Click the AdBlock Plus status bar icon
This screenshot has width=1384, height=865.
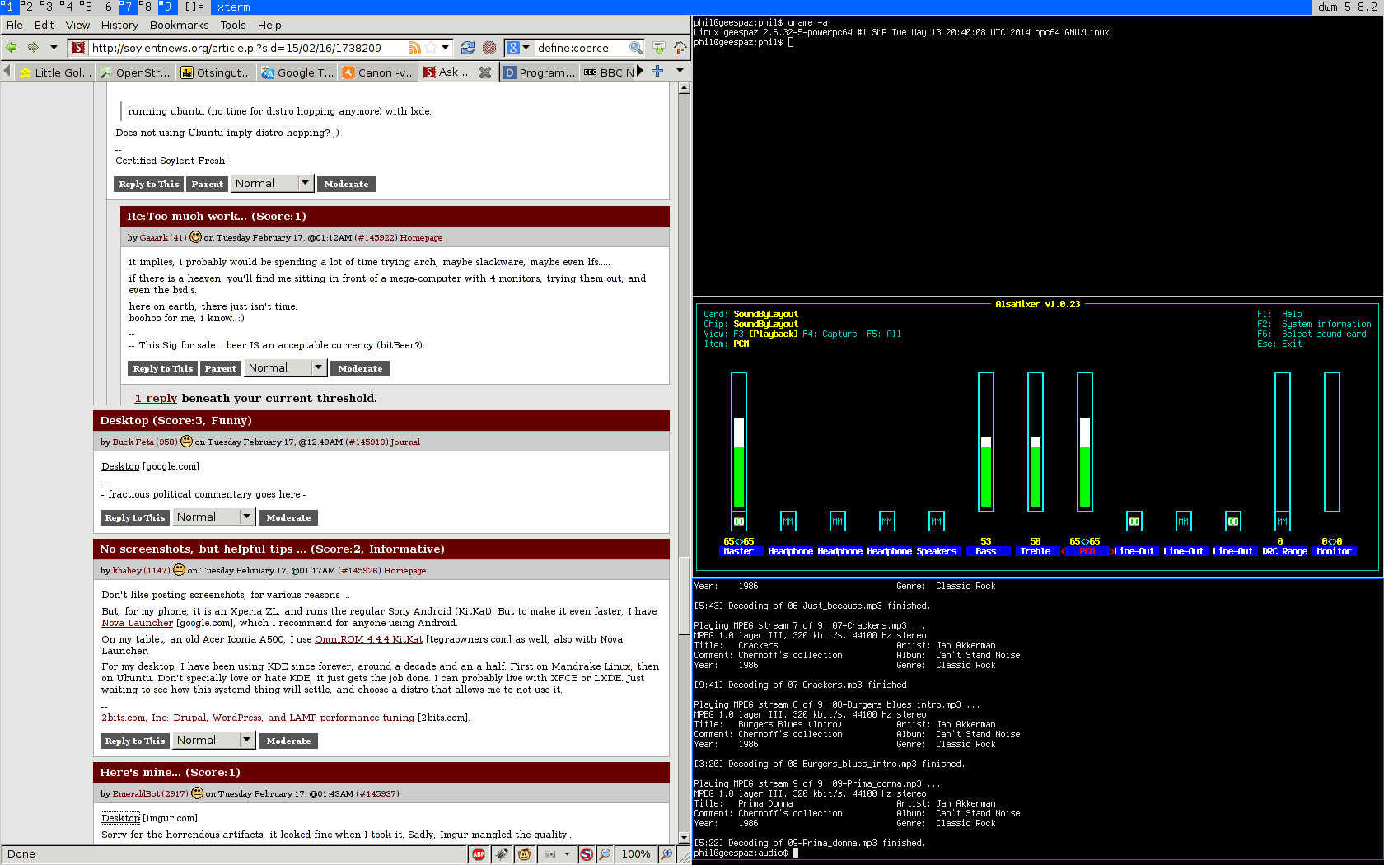click(479, 854)
